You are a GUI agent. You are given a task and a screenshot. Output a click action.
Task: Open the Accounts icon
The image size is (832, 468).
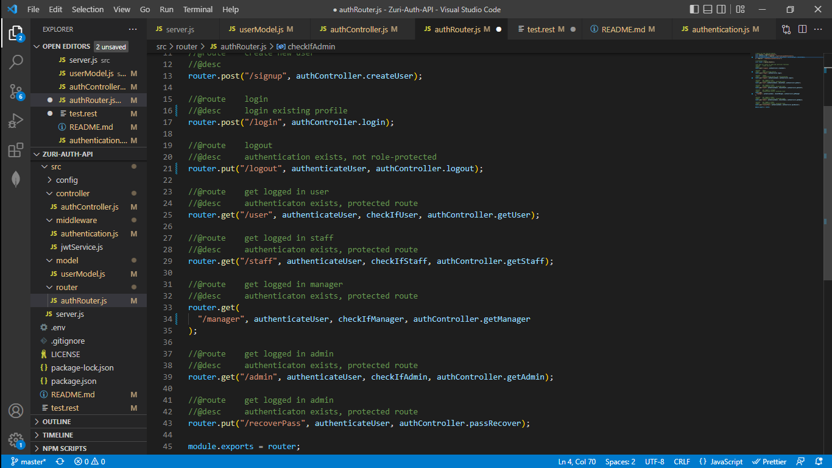click(x=15, y=410)
